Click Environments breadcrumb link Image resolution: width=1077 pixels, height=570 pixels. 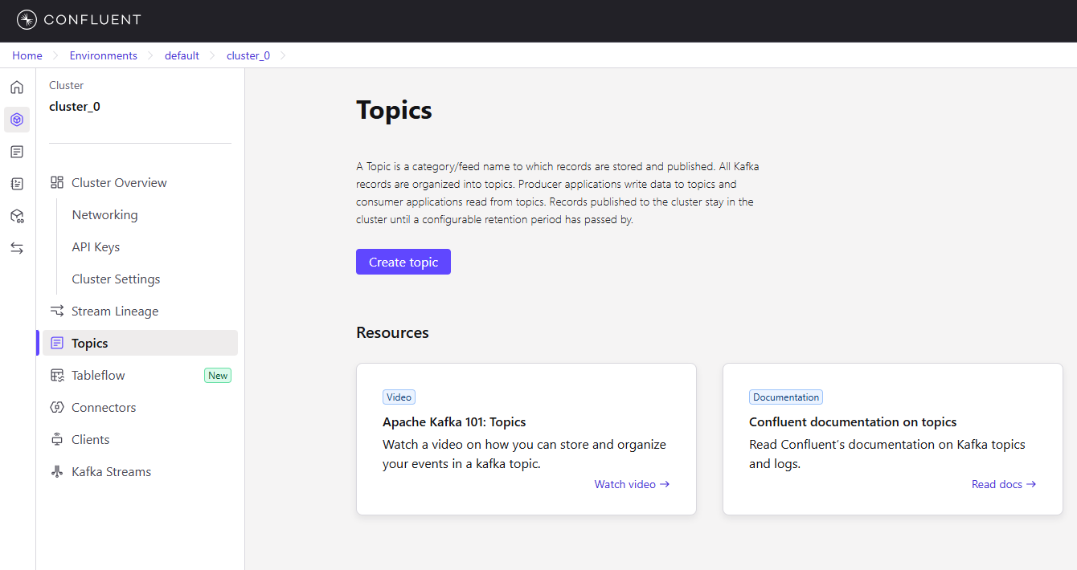[x=104, y=55]
